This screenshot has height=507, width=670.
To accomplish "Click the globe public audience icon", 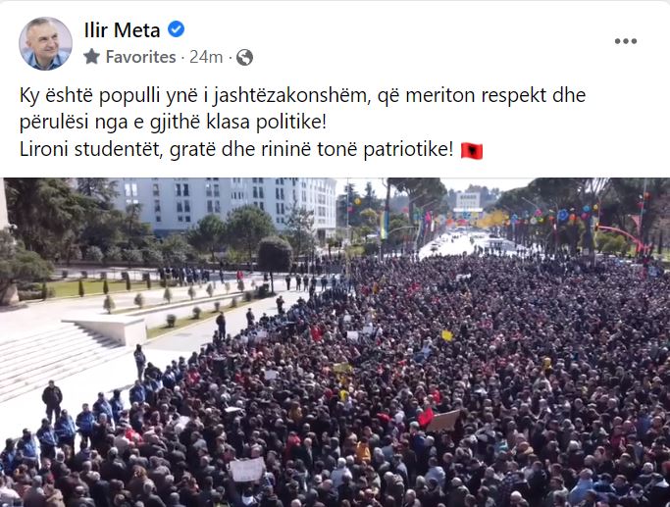I will pos(244,57).
